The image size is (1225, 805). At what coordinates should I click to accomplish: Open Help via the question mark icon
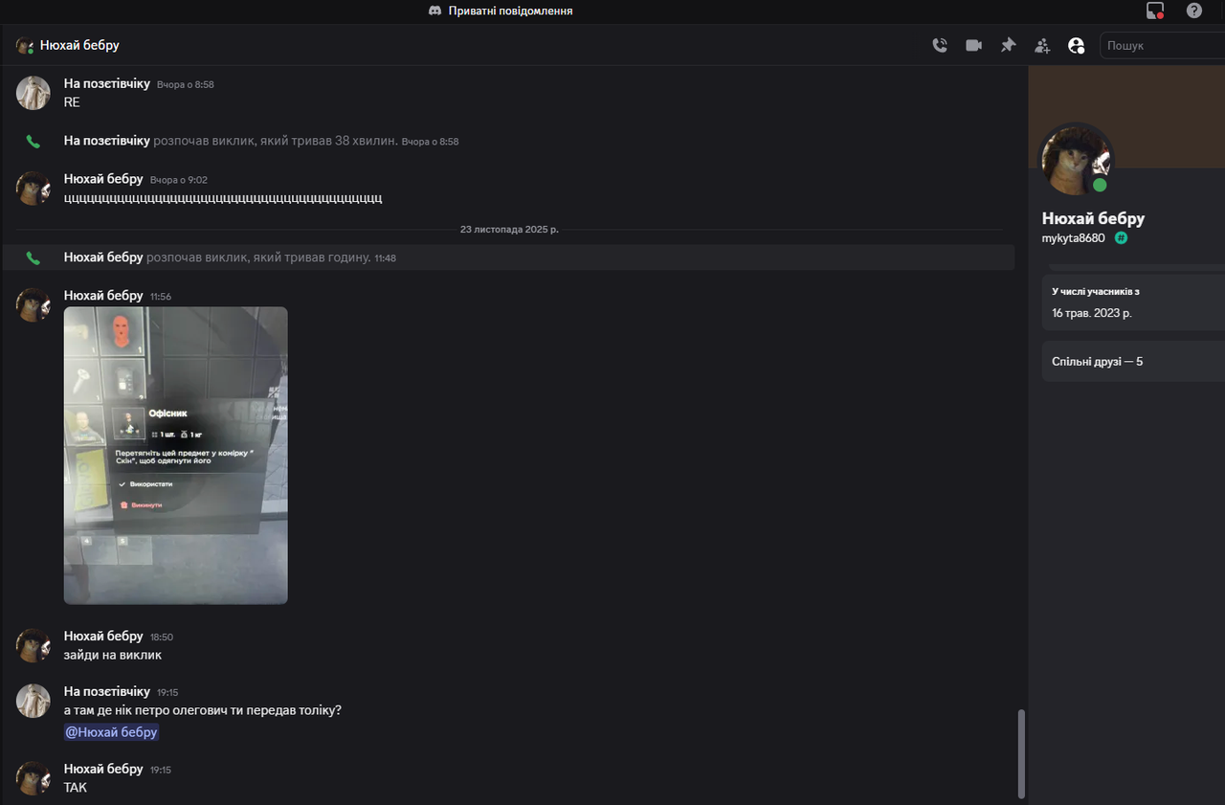click(1194, 11)
